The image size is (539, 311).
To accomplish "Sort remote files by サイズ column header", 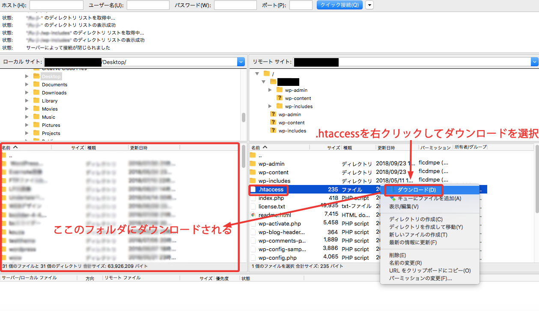I will [x=333, y=147].
